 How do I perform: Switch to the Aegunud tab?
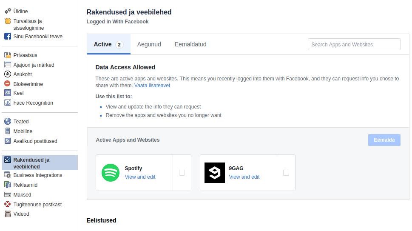(149, 44)
